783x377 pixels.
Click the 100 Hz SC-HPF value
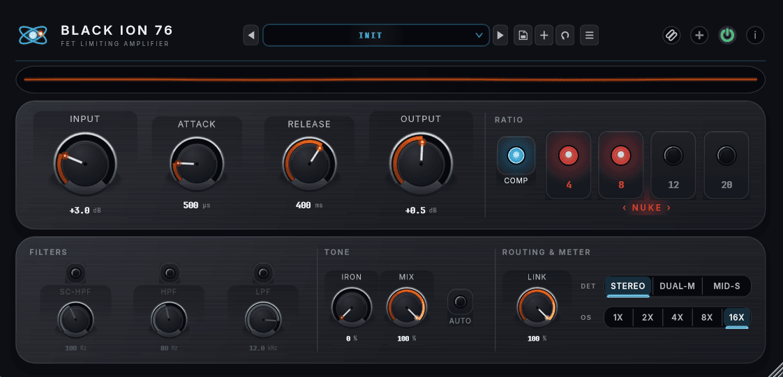click(x=75, y=348)
